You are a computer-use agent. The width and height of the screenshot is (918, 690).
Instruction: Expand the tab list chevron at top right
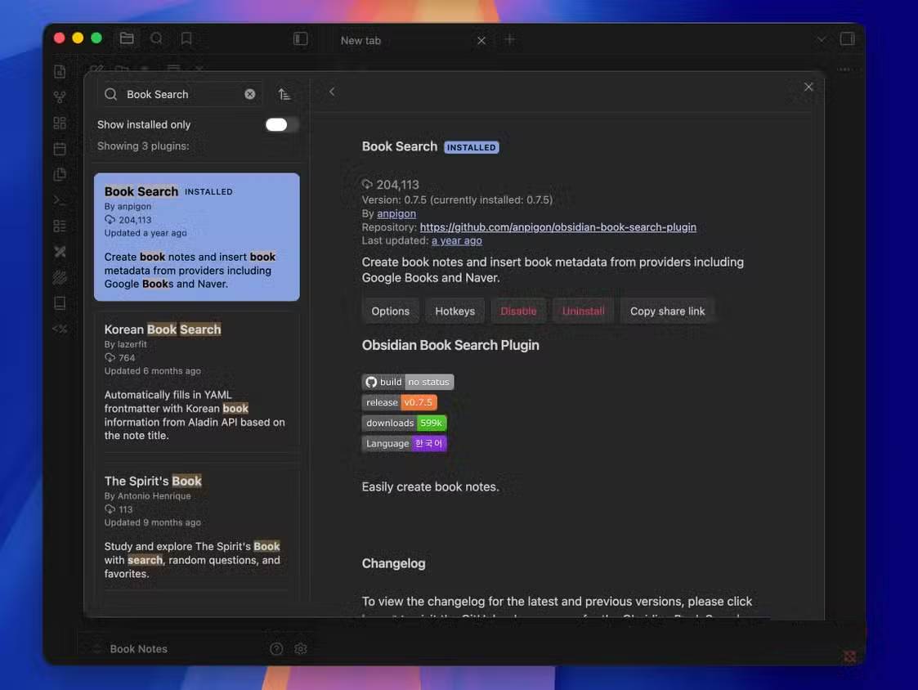point(822,39)
